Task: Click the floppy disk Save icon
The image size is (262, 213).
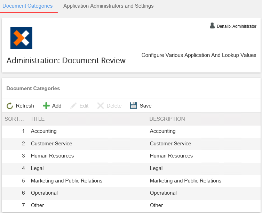Action: coord(134,106)
